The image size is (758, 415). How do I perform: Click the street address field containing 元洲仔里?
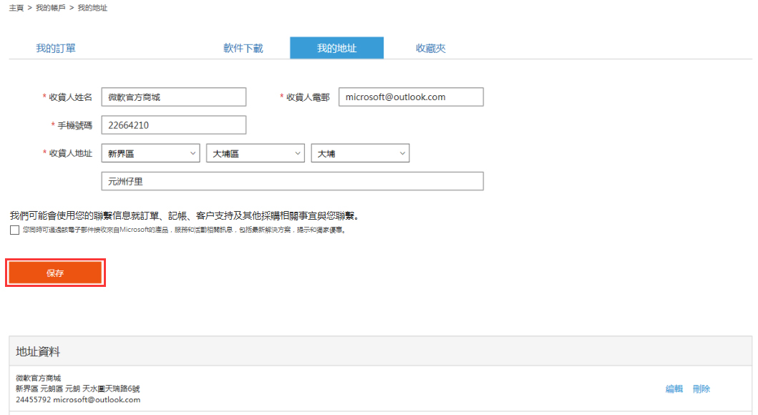click(293, 181)
